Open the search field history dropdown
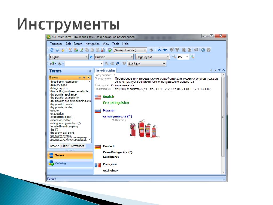Image resolution: width=273 pixels, height=205 pixels. (101, 64)
